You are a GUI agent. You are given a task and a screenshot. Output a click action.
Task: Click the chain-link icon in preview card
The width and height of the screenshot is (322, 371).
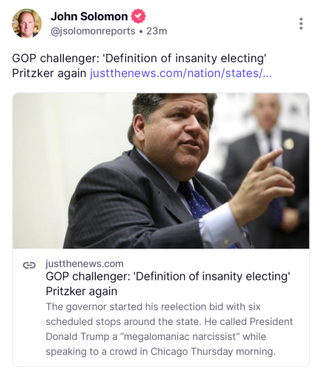point(29,265)
